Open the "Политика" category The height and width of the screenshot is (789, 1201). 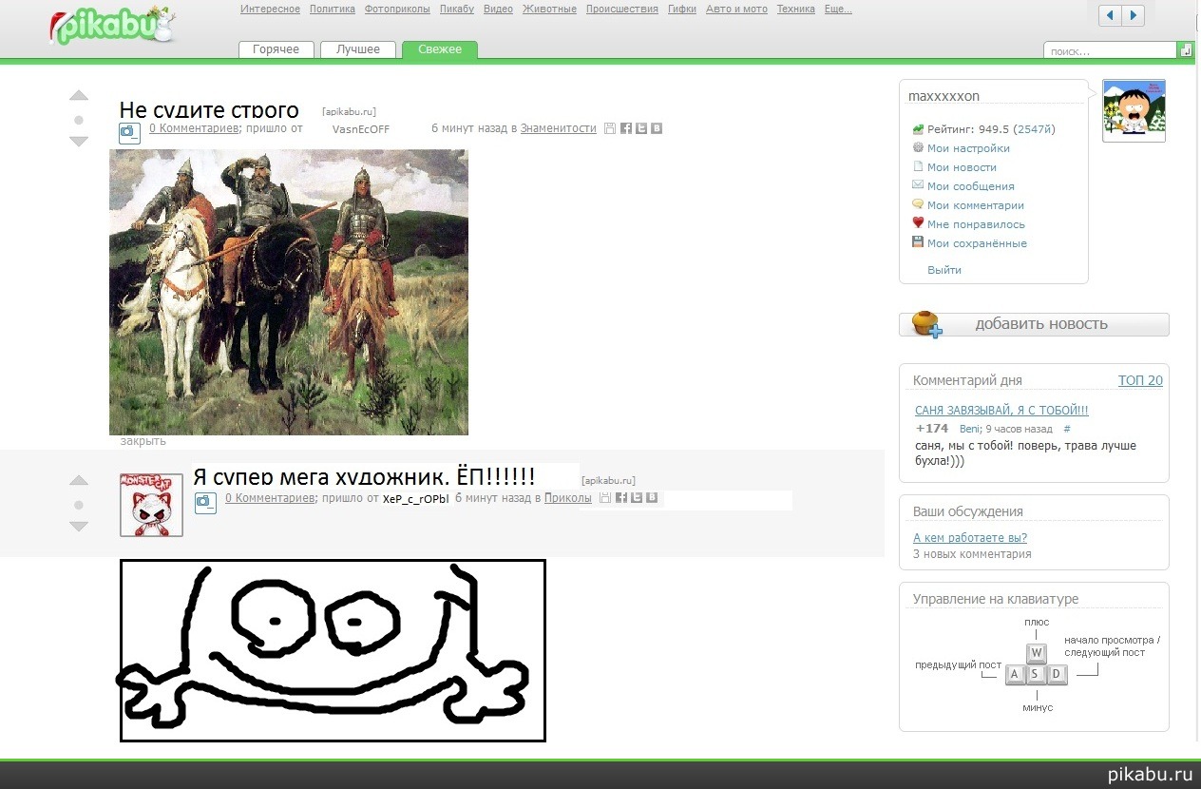pyautogui.click(x=333, y=10)
